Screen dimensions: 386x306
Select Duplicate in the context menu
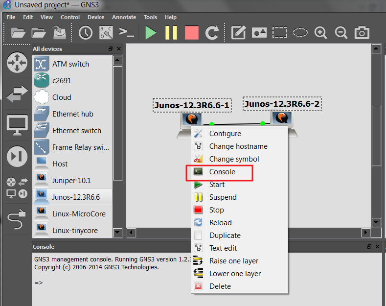[x=239, y=235]
